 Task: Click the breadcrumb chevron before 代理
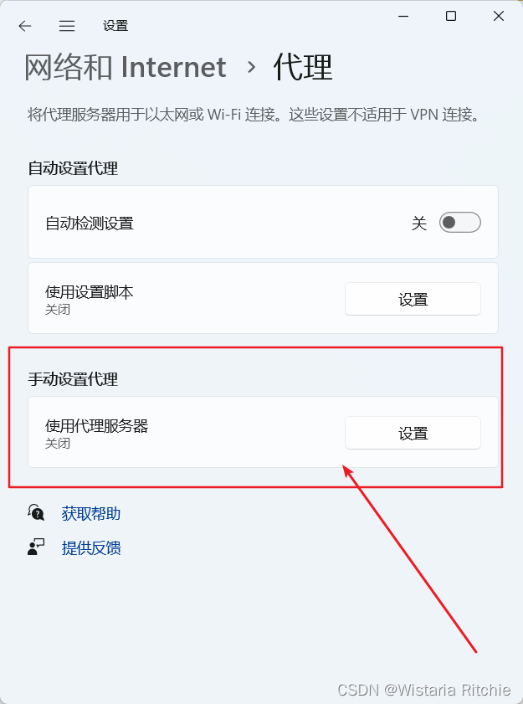pyautogui.click(x=251, y=67)
